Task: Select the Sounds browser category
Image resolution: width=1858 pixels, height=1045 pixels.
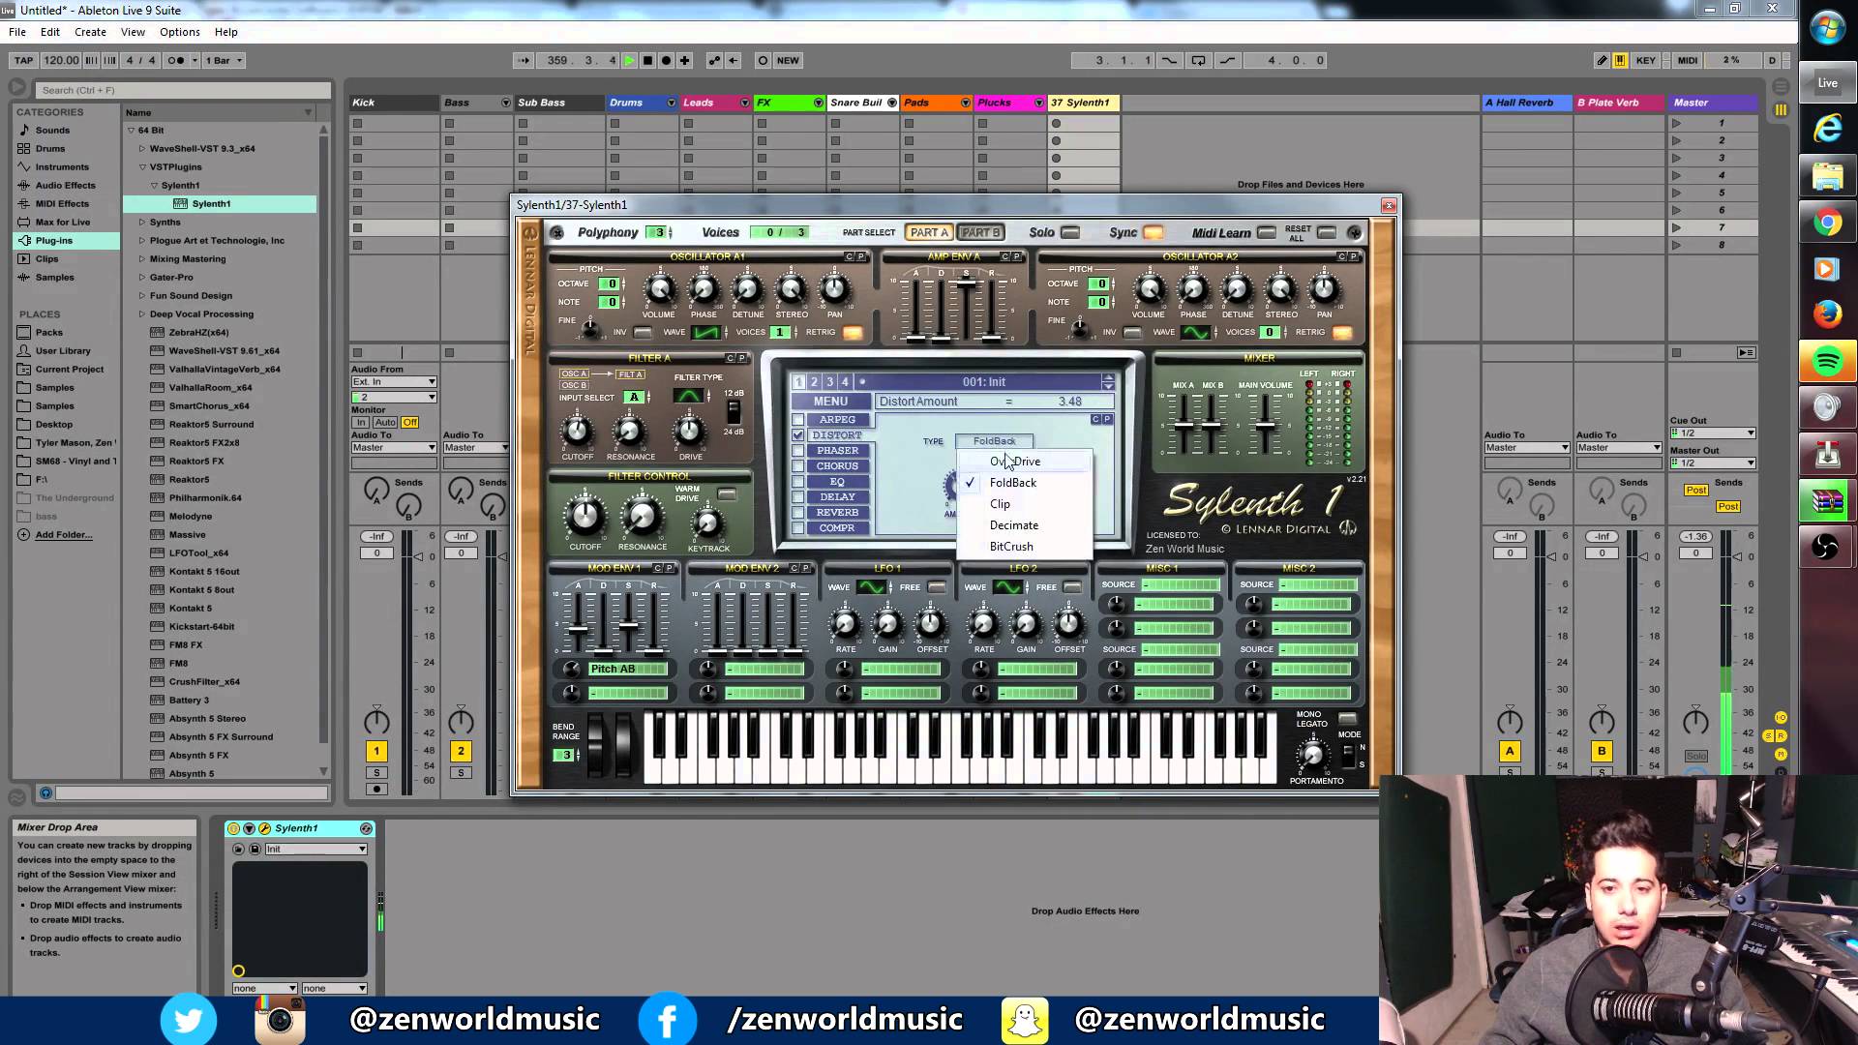Action: click(52, 131)
